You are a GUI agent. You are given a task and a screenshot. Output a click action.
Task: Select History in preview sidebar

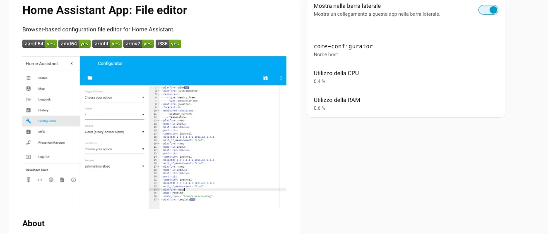(x=43, y=110)
